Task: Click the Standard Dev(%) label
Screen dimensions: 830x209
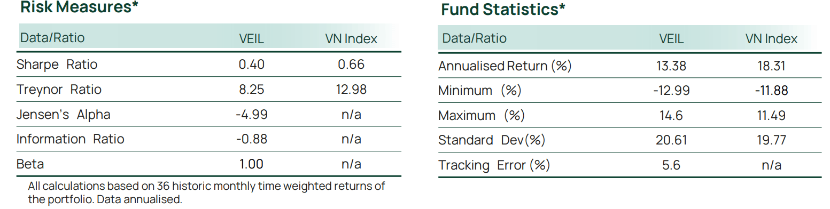Action: [492, 140]
